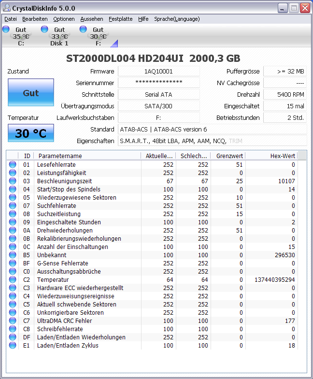Screen dimensions: 313x379
Task: Click status icon of C2 Temperatur row
Action: click(x=13, y=279)
